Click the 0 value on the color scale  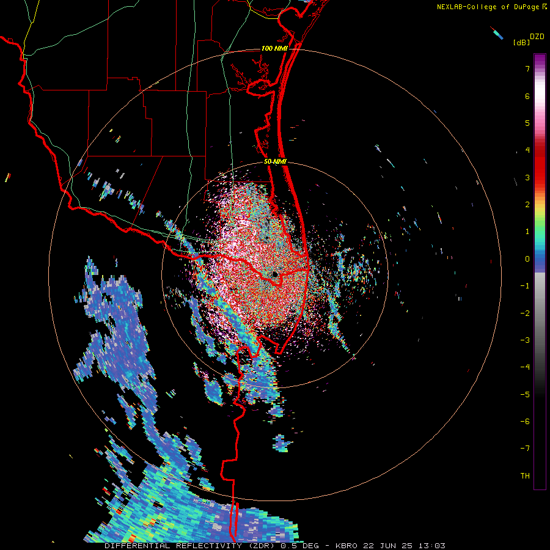coord(527,259)
